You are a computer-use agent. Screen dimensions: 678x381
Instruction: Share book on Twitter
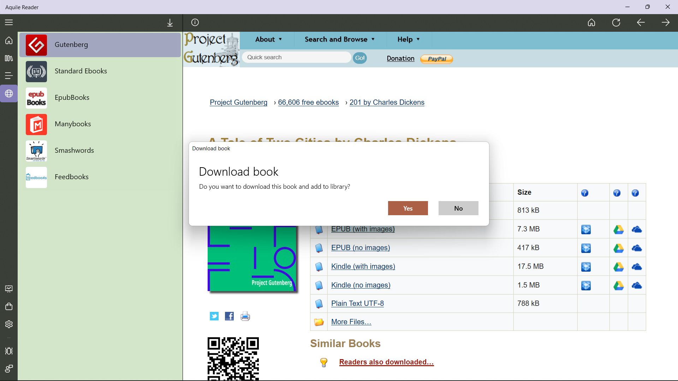(x=214, y=316)
